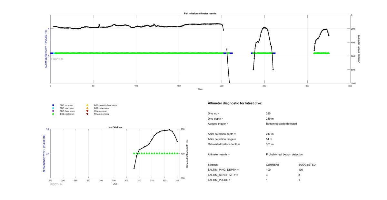This screenshot has width=387, height=200.
Task: Click the orange triangle marker for BOD, false return
Action: click(x=87, y=108)
